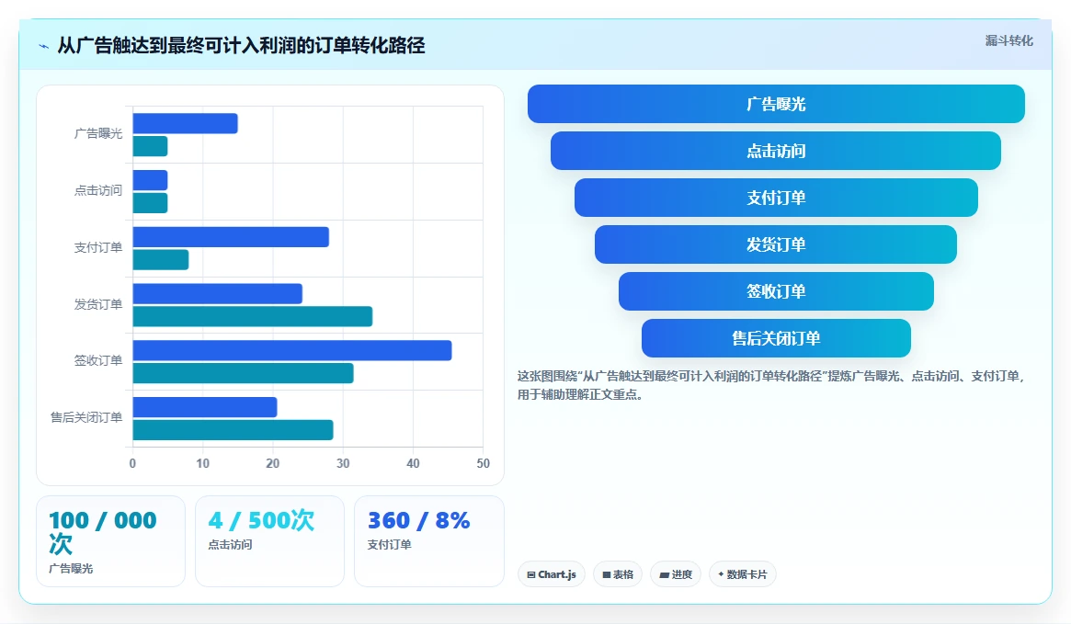Click the 签收订单 chart axis label

tap(98, 360)
